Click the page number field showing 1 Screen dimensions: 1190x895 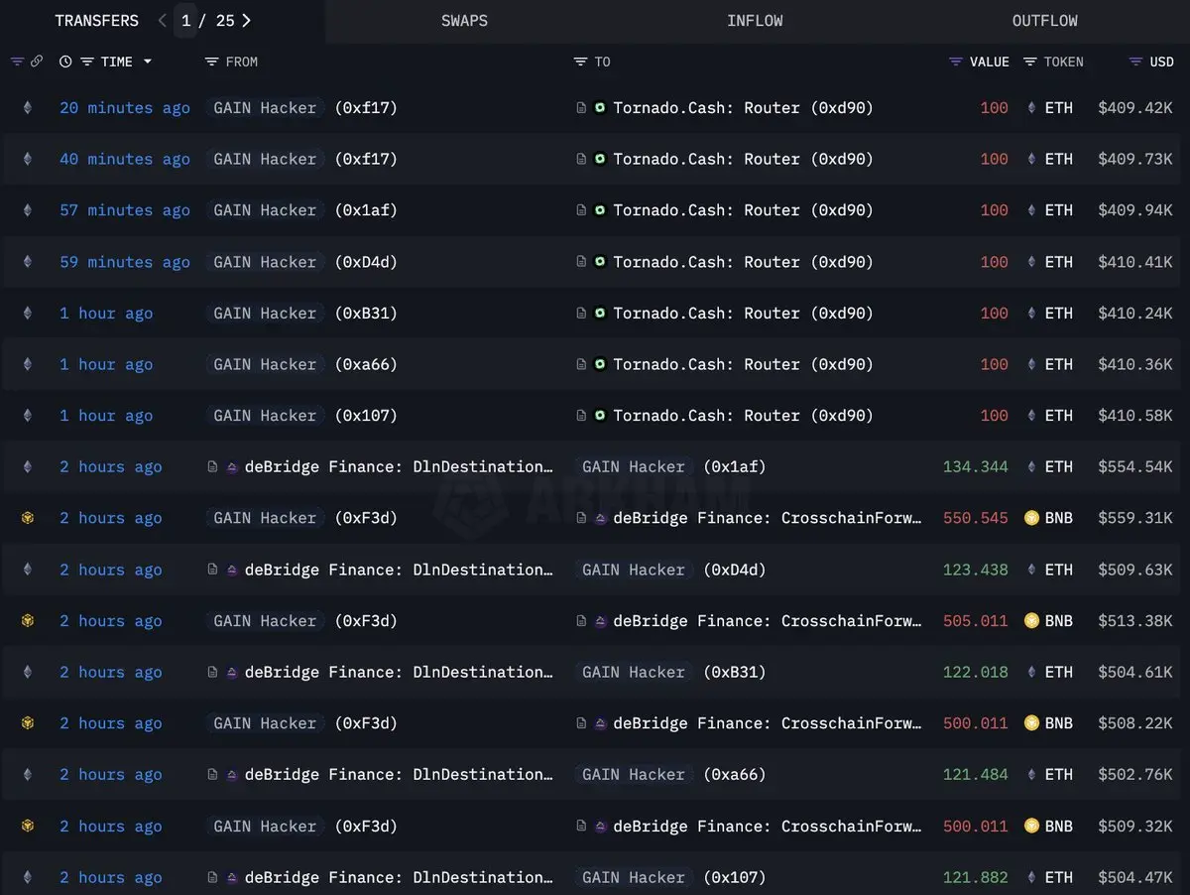point(185,21)
